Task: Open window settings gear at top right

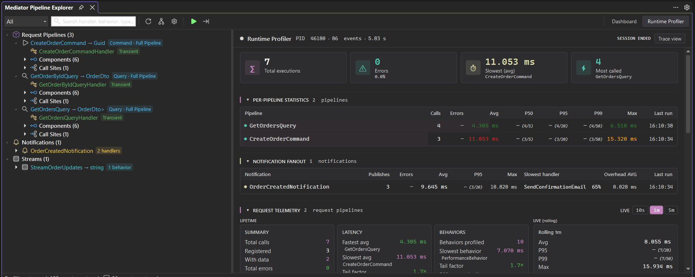Action: (x=687, y=7)
